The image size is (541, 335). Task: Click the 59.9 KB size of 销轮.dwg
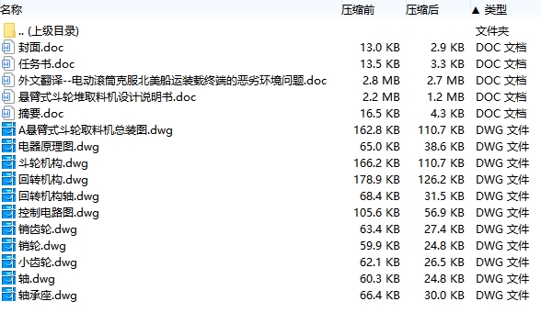[x=380, y=246]
